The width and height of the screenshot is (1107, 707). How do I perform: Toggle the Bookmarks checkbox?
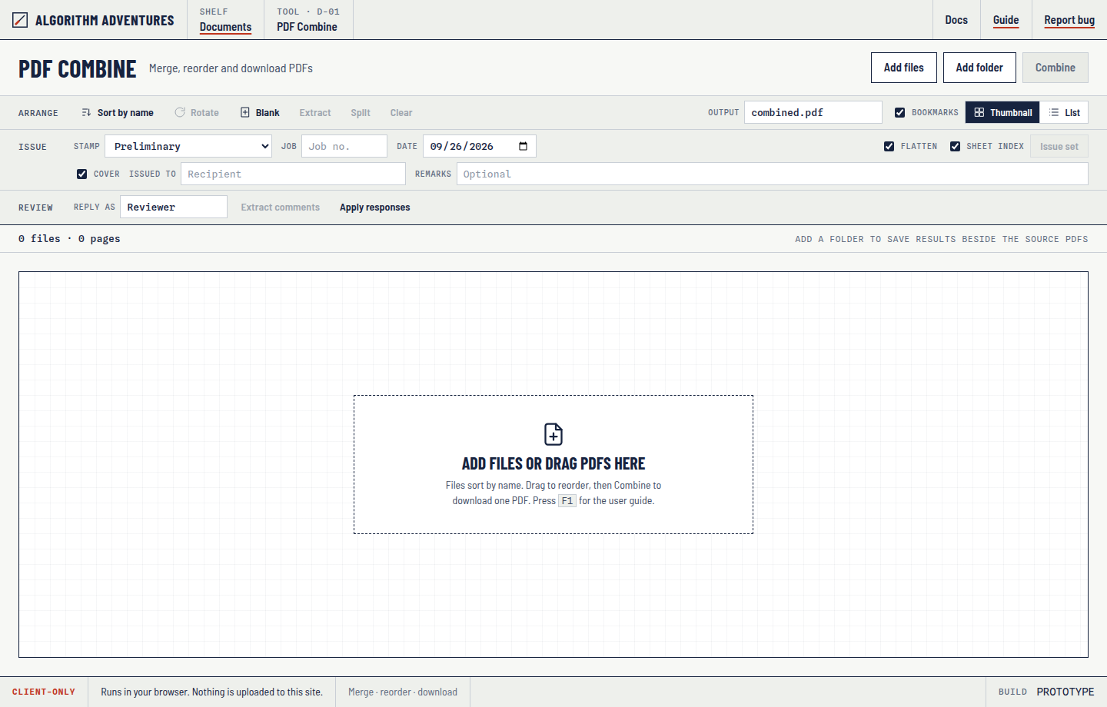coord(899,112)
